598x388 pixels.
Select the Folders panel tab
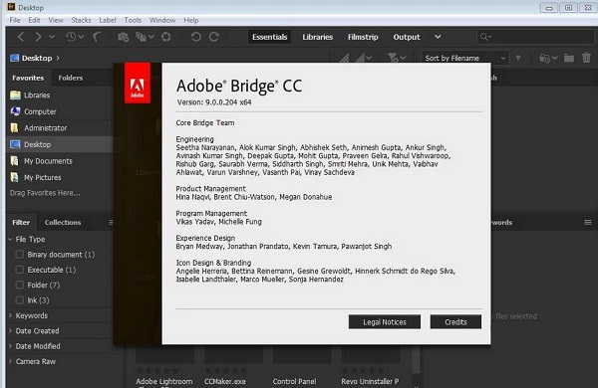(x=71, y=78)
